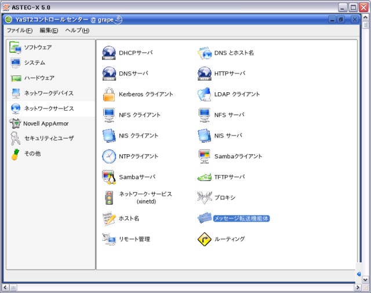Click the horizontal scrollbar at window bottom
Image resolution: width=371 pixels, height=293 pixels.
(x=180, y=287)
